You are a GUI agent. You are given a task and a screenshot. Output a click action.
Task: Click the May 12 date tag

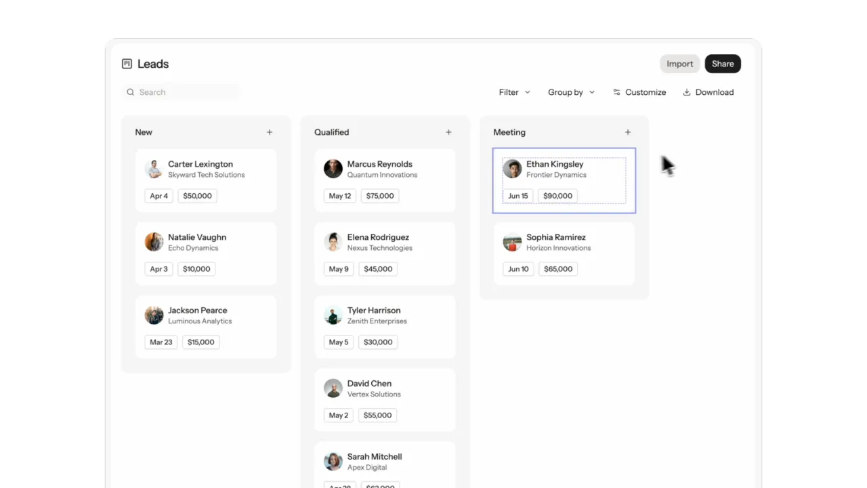click(x=340, y=196)
